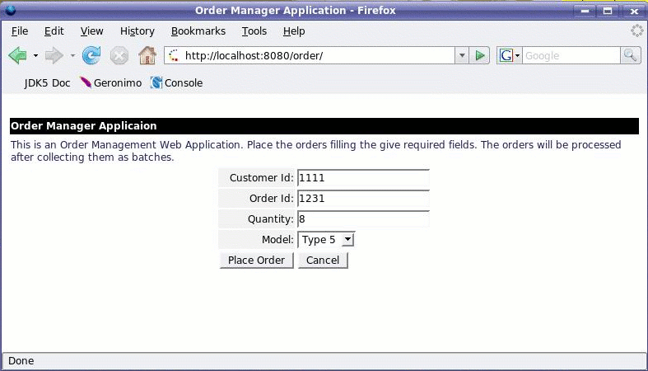This screenshot has width=648, height=371.
Task: Open the Help menu
Action: 294,31
